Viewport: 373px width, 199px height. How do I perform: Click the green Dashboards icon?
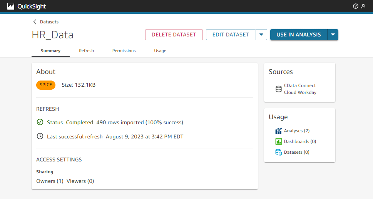tap(279, 141)
